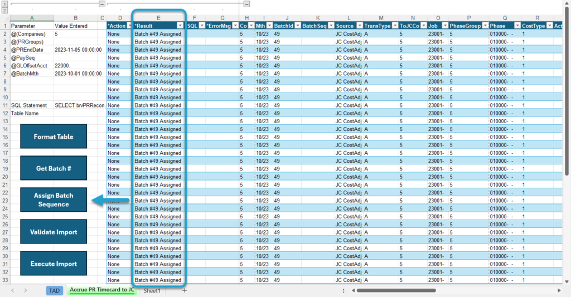The image size is (571, 297).
Task: Select column B header
Action: [x=75, y=18]
